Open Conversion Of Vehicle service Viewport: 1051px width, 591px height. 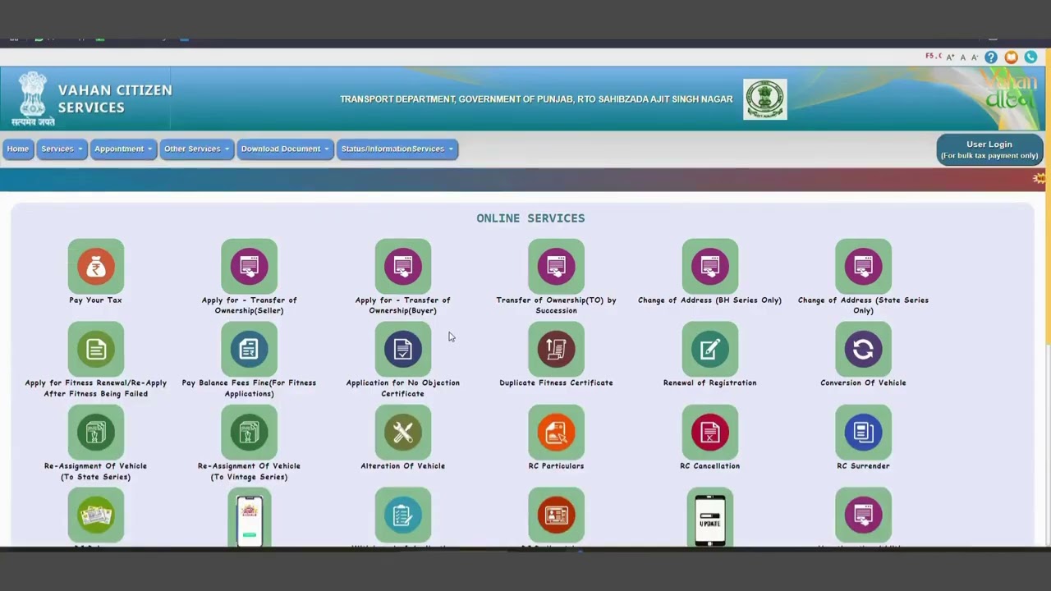[863, 350]
